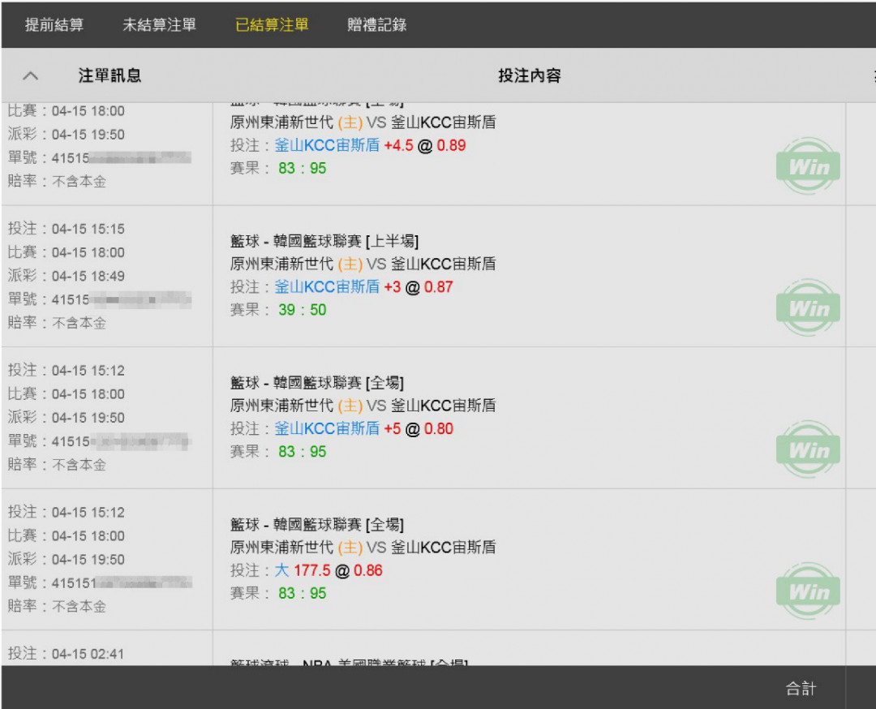Open the 未結算注單 tab

159,24
